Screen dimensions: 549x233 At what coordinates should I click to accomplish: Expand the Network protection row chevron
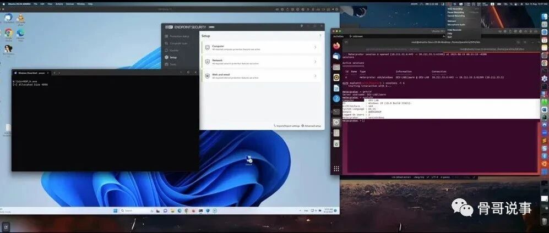point(315,62)
